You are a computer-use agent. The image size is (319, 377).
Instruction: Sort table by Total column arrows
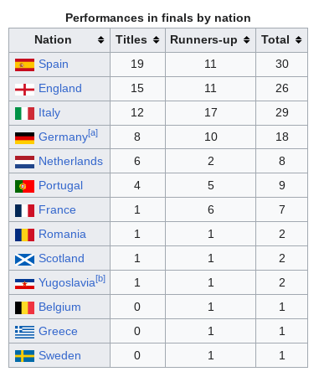click(299, 40)
